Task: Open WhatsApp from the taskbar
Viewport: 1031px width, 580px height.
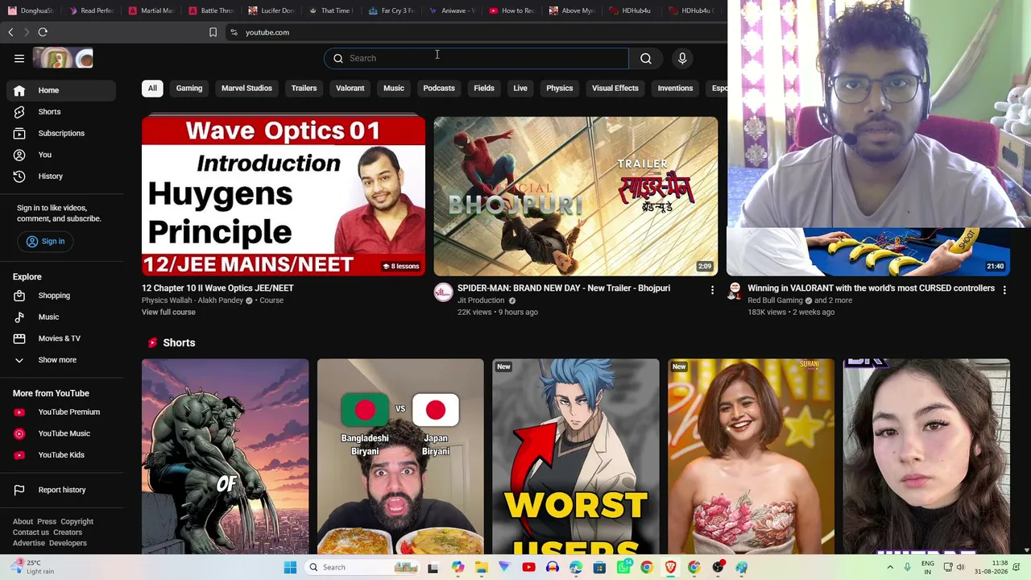Action: (x=623, y=567)
